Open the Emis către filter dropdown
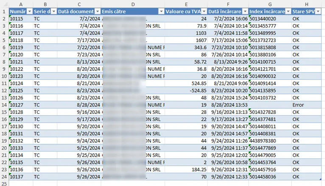Image resolution: width=325 pixels, height=186 pixels. 161,11
